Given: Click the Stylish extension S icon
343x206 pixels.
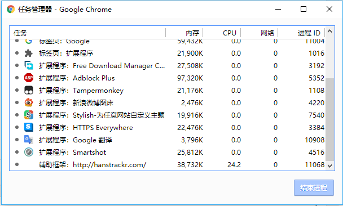Looking at the screenshot, I should [x=29, y=115].
